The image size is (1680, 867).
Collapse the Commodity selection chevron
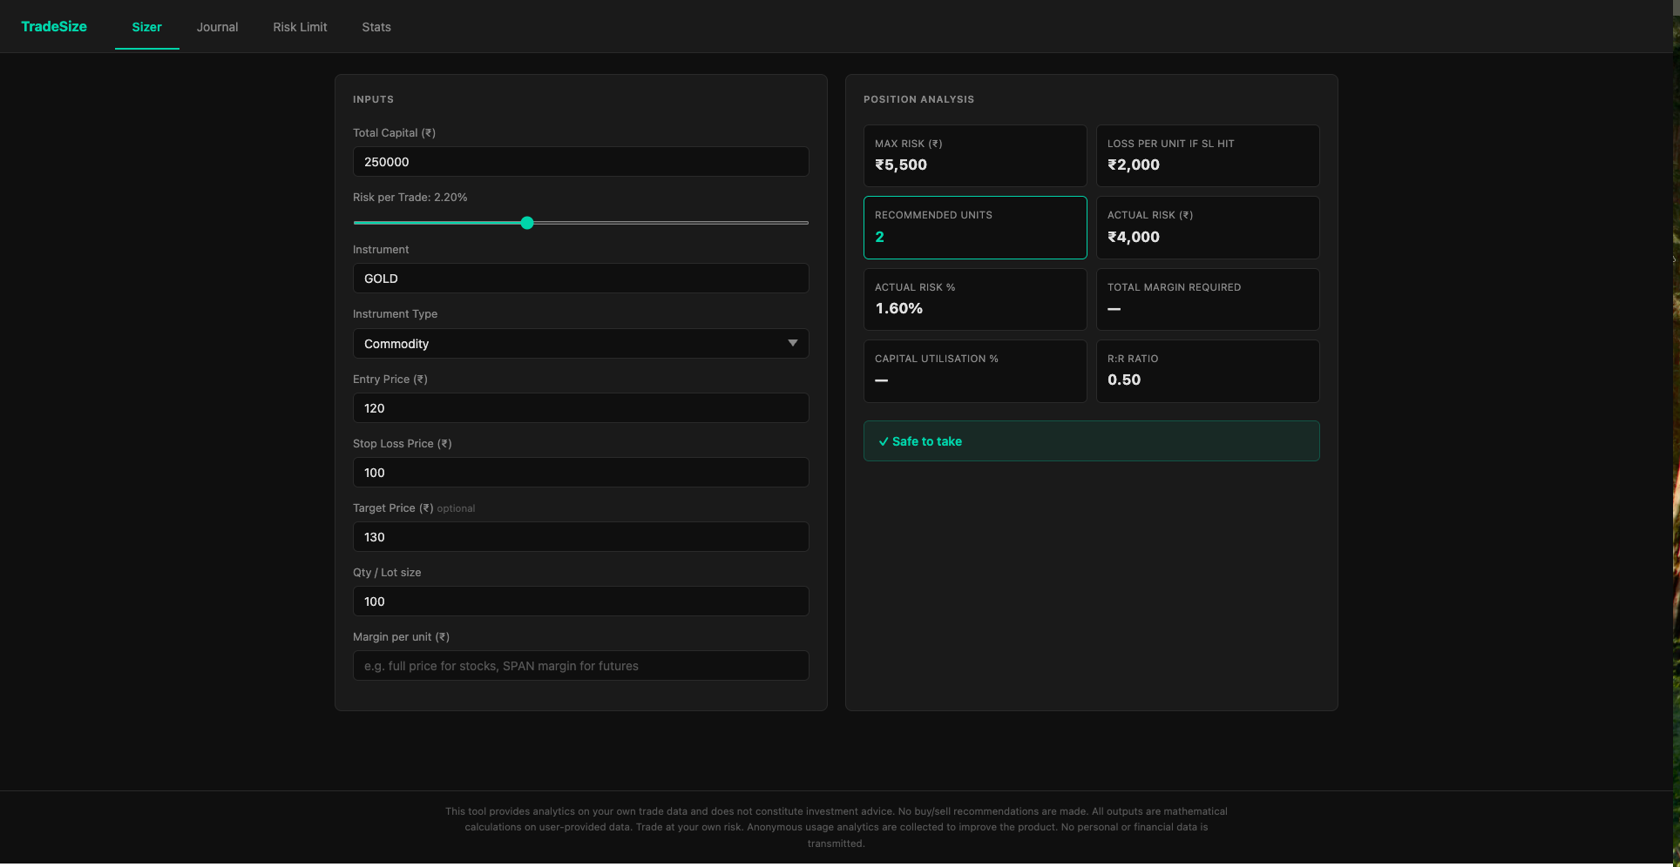click(793, 343)
